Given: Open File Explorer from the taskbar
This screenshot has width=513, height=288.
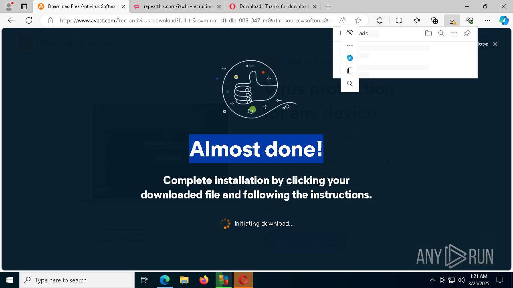Looking at the screenshot, I should 184,280.
